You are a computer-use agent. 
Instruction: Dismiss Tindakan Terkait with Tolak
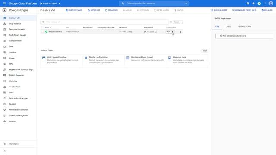tap(205, 51)
